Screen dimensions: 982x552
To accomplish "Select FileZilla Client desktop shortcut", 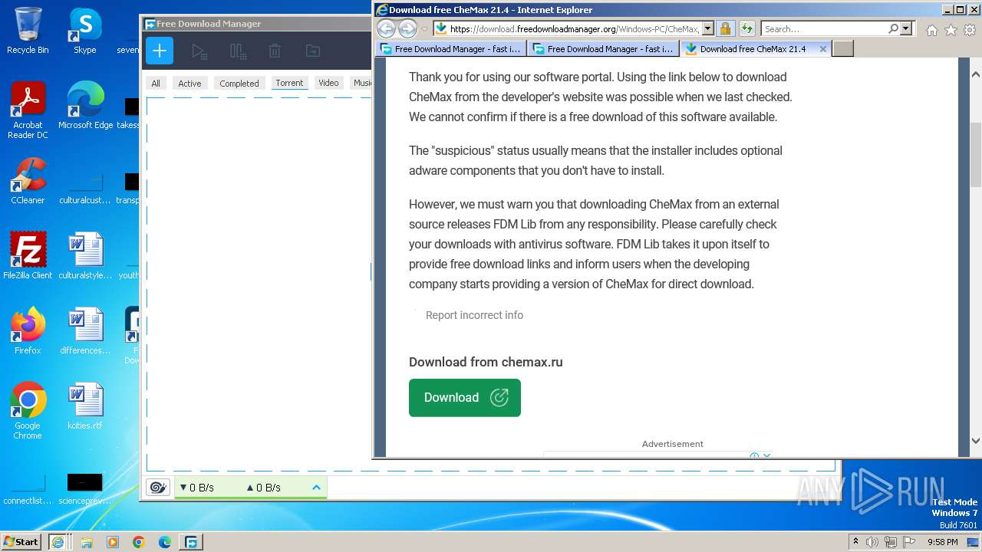I will coord(28,256).
